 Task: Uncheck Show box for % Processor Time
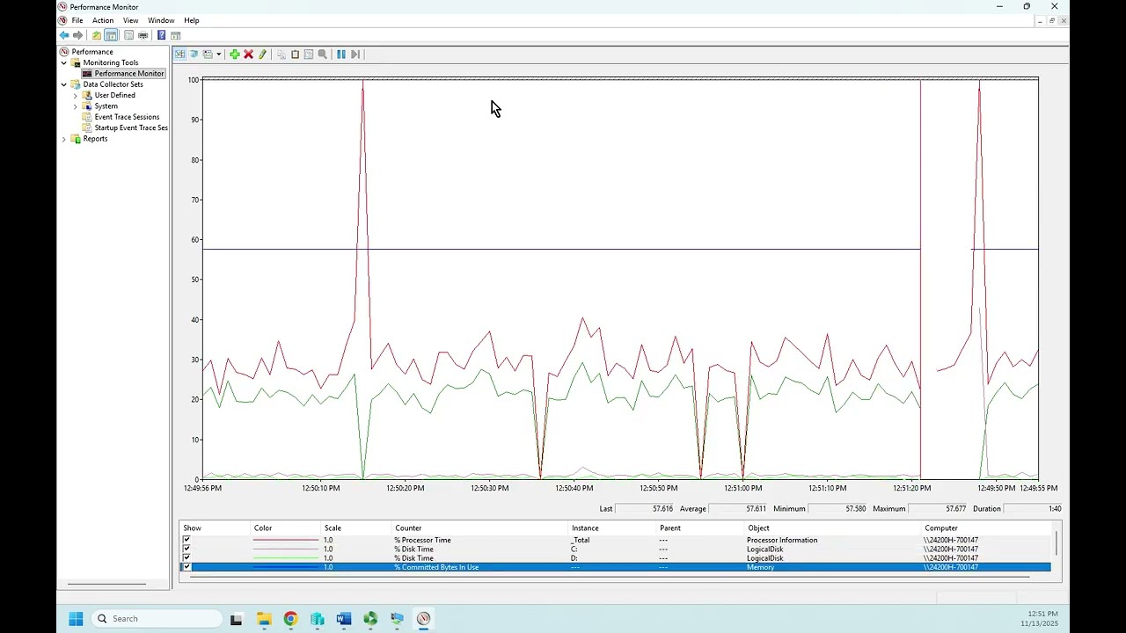(x=186, y=540)
